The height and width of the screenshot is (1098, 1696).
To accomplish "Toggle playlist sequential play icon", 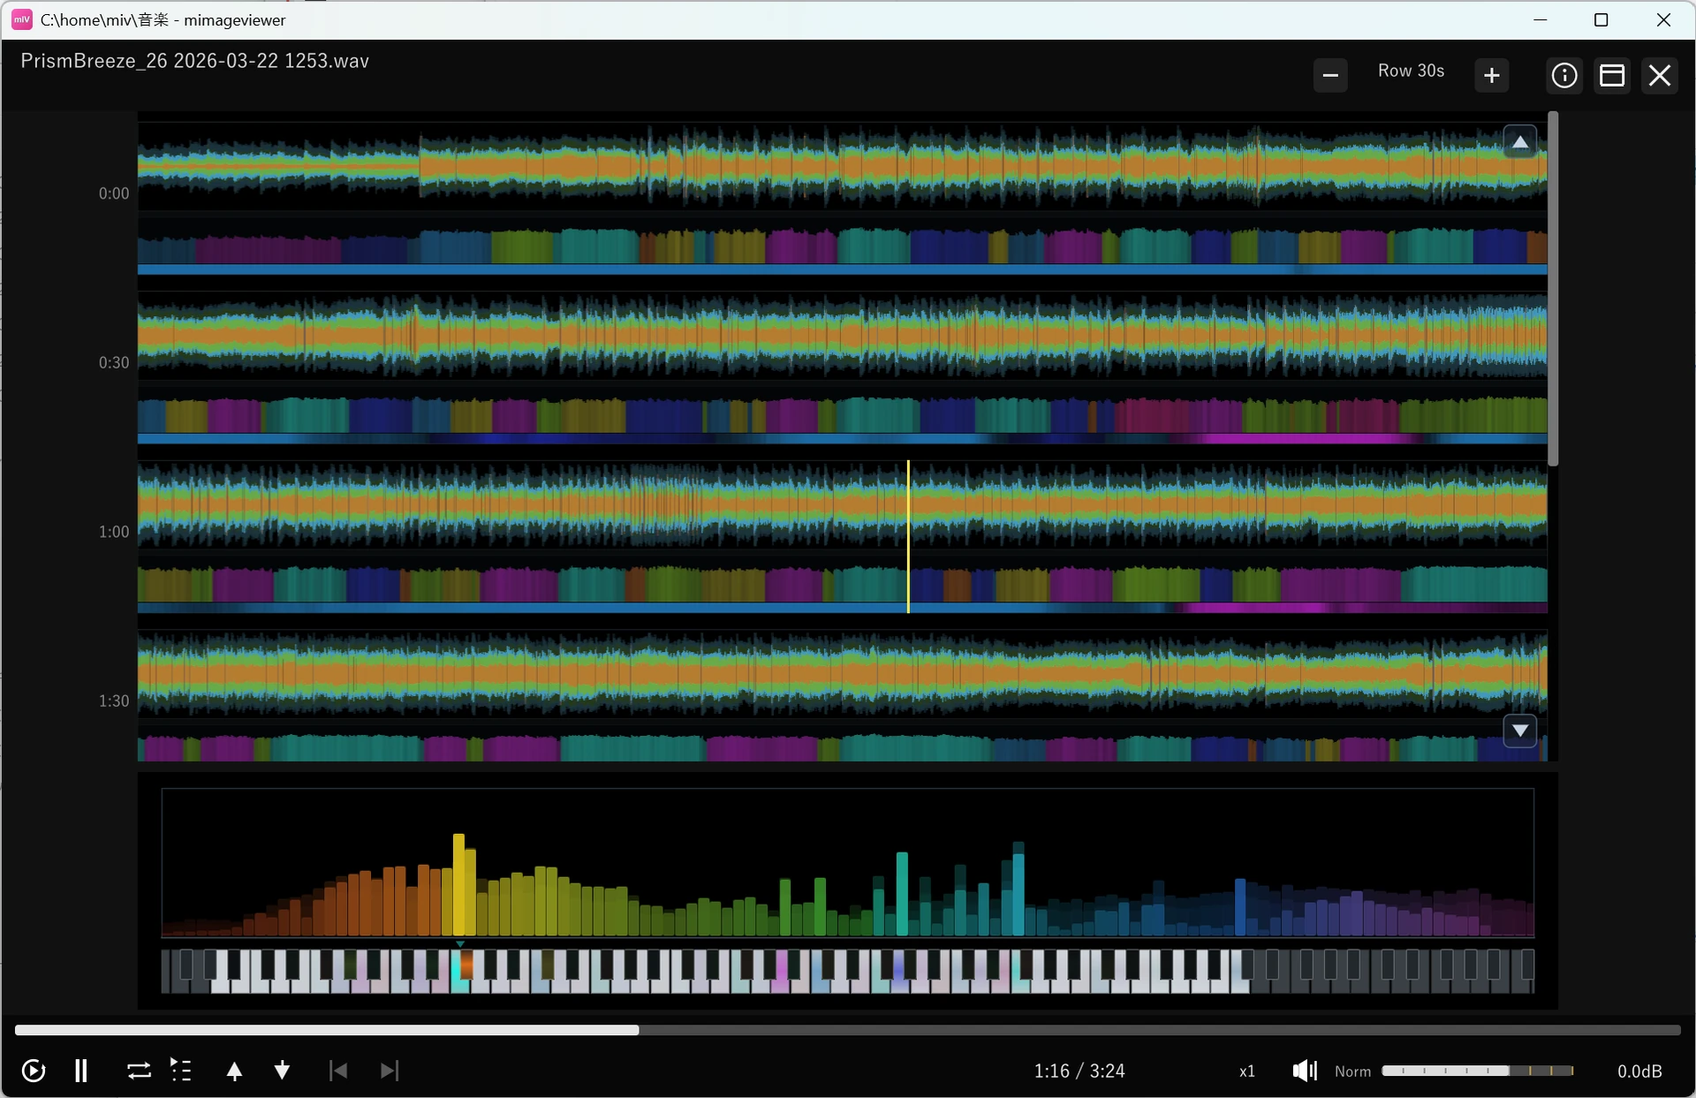I will (x=181, y=1071).
